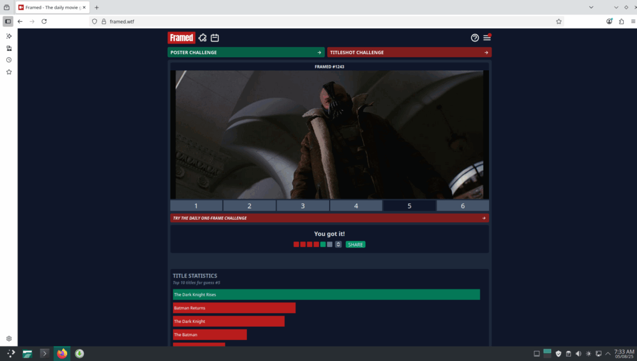Screen dimensions: 637x361
Task: Click the puzzle piece icon beside logo
Action: [x=202, y=38]
